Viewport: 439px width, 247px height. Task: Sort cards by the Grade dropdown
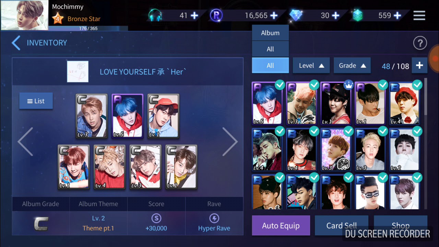(x=352, y=66)
